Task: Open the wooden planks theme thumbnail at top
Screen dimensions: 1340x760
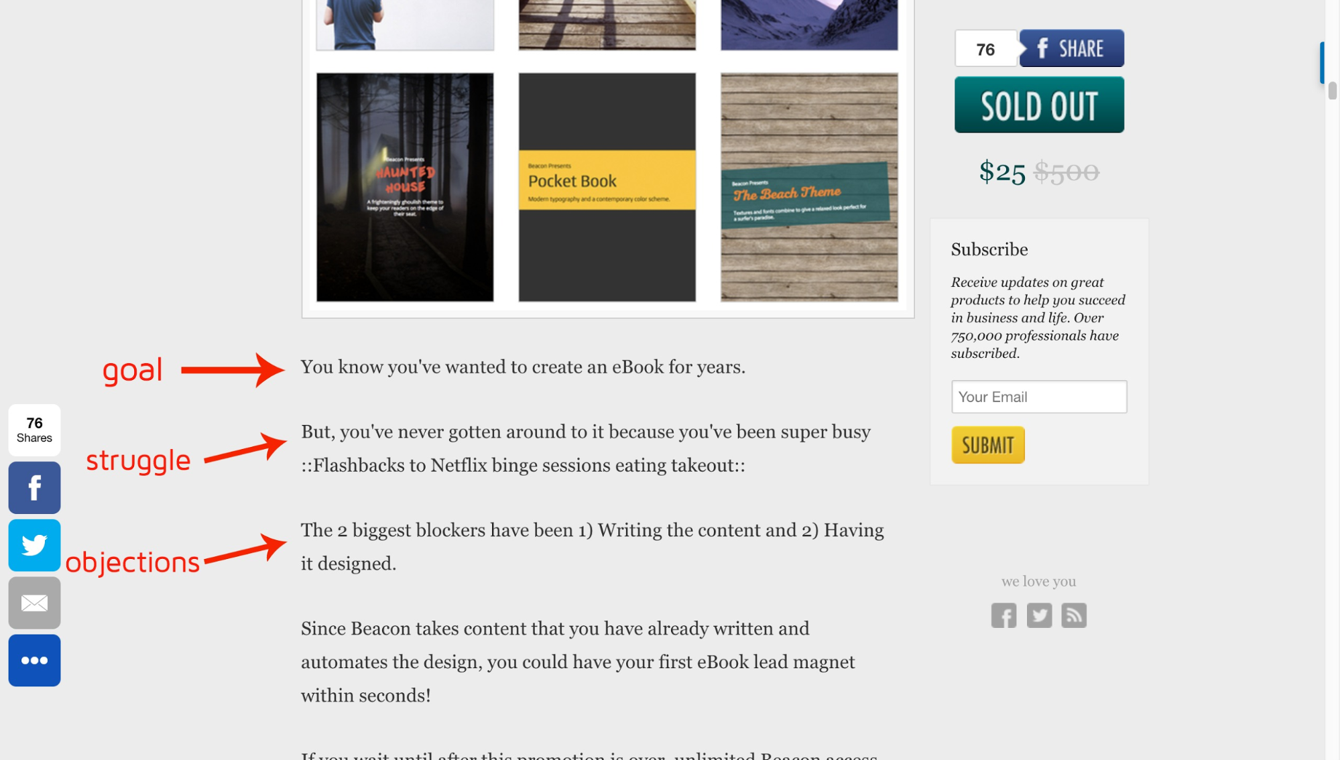Action: point(607,25)
